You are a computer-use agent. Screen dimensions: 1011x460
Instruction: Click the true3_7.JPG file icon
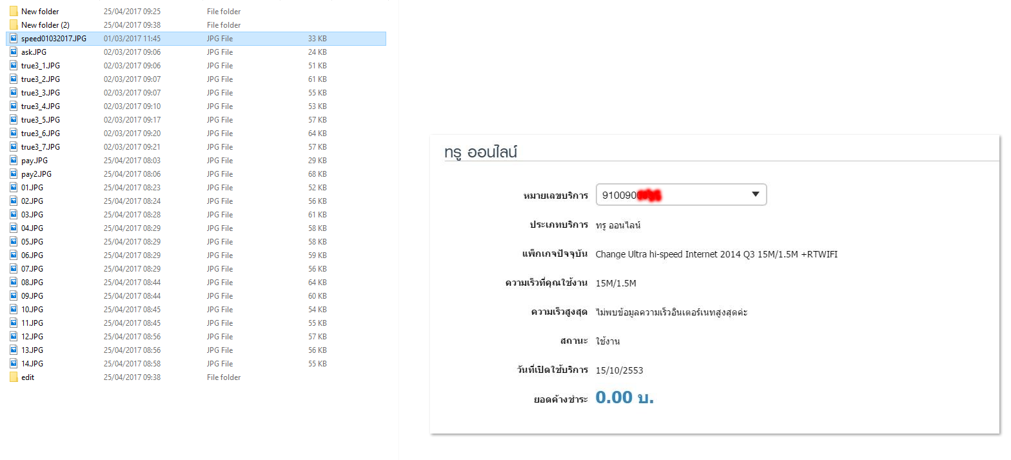(14, 146)
